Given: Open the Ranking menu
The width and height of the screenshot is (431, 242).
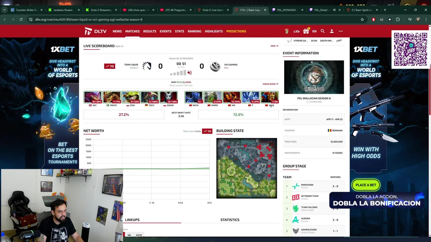Looking at the screenshot, I should click(194, 31).
